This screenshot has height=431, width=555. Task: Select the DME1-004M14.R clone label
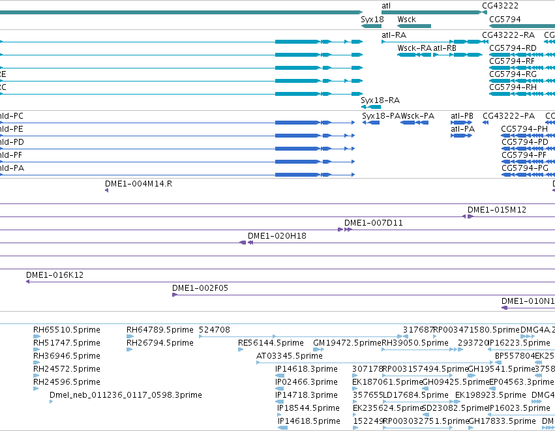[x=138, y=184]
